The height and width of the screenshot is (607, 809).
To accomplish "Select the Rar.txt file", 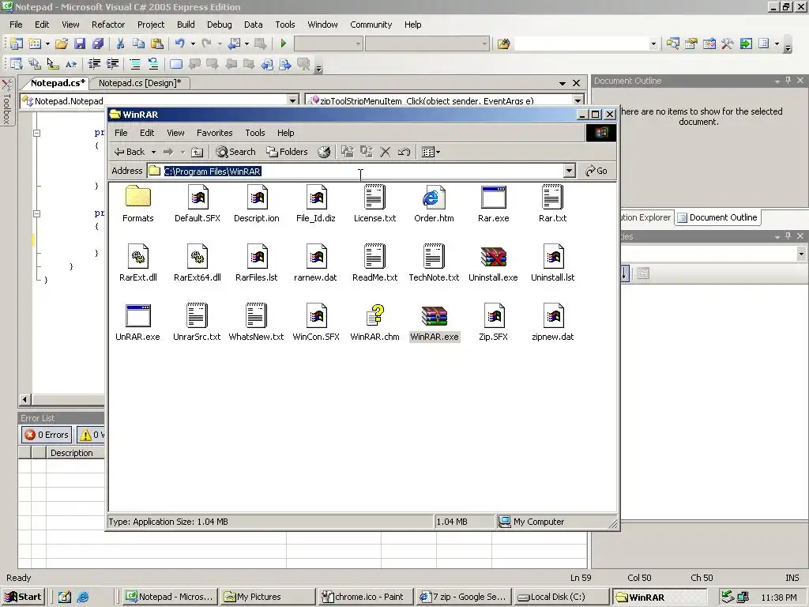I will tap(552, 204).
